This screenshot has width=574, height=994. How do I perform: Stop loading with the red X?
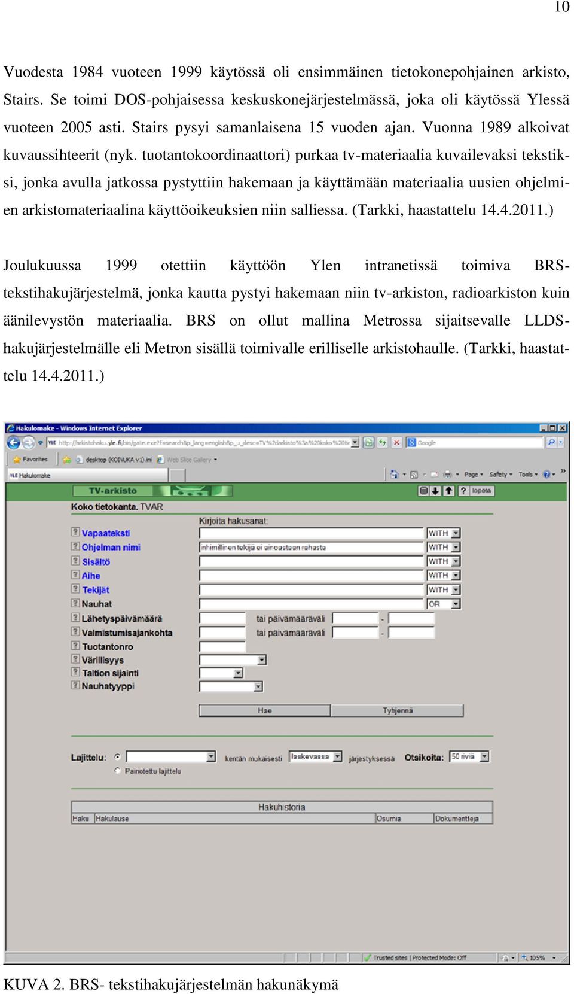[x=396, y=443]
